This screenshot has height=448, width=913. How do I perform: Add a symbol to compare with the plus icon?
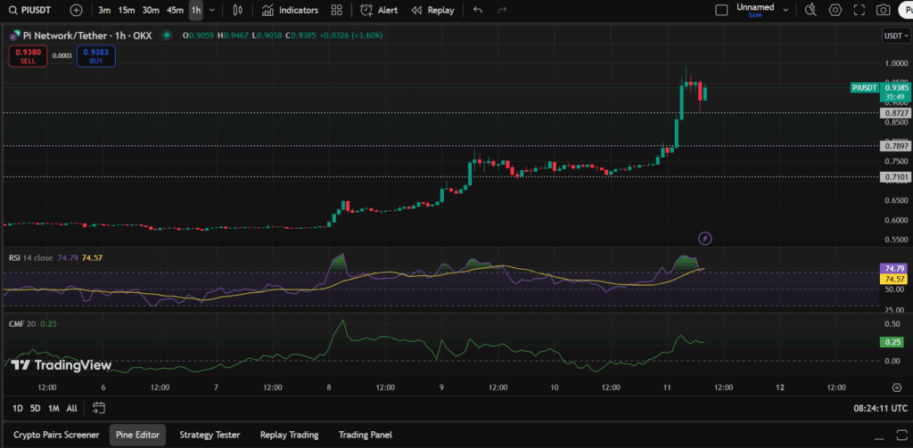77,10
